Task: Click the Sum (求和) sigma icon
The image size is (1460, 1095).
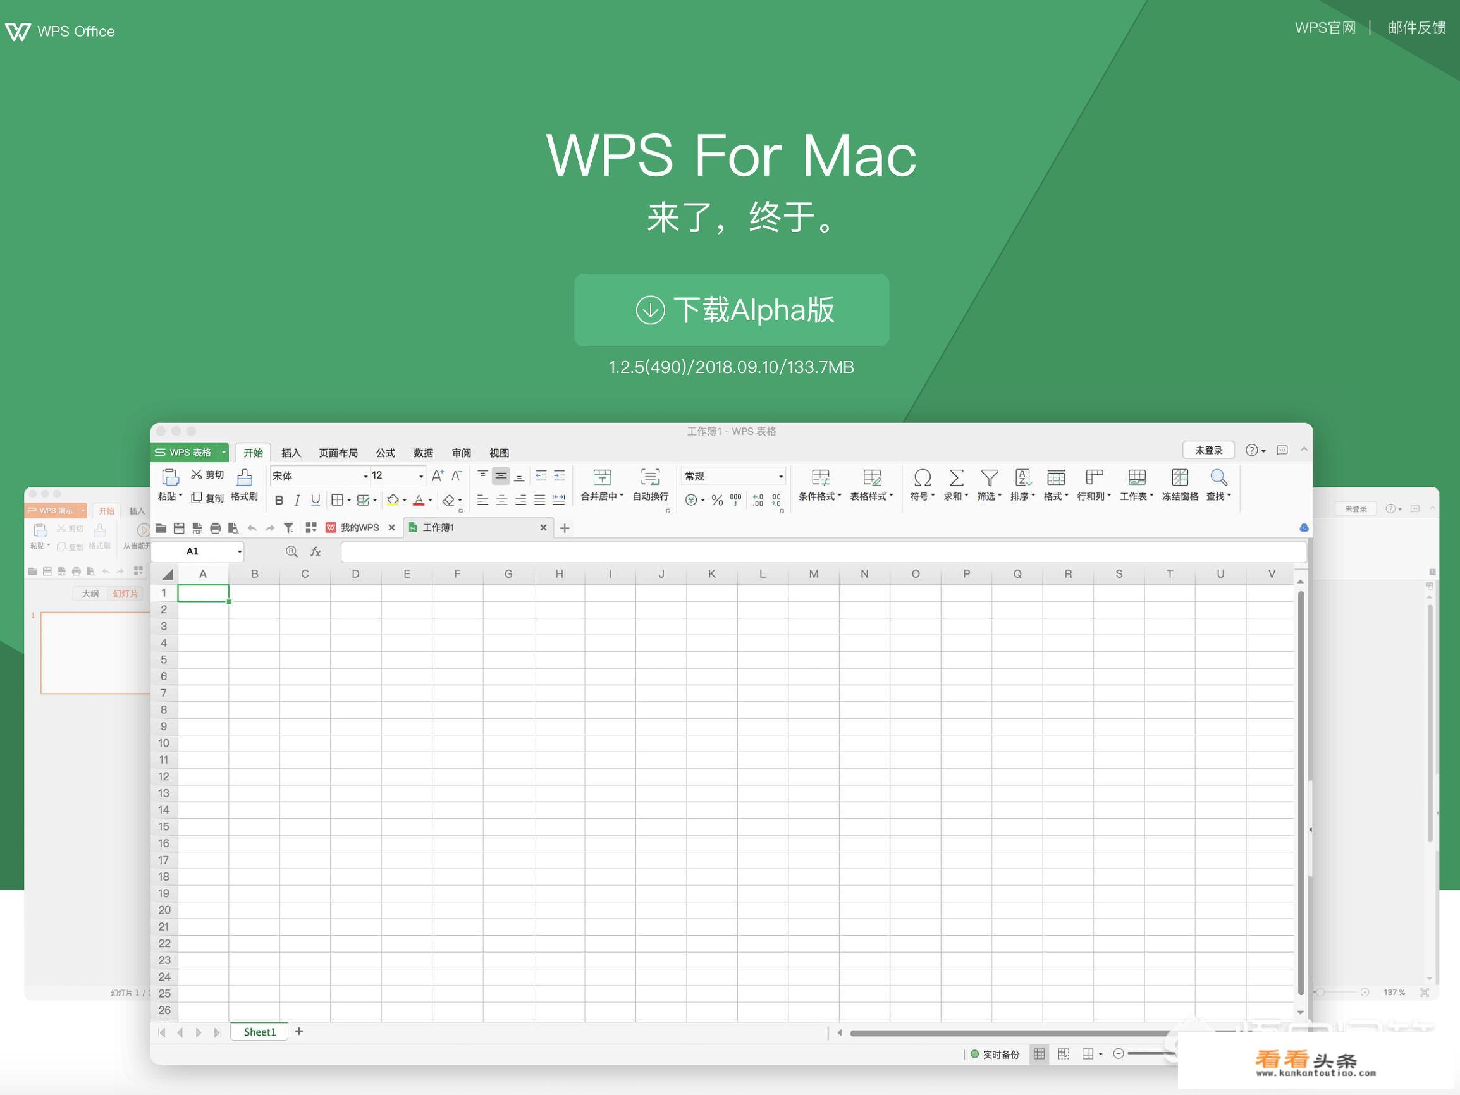Action: [955, 477]
